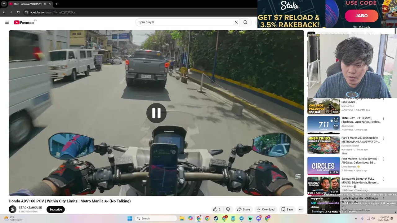This screenshot has width=397, height=223.
Task: Open Telegram from the taskbar
Action: pos(242,218)
